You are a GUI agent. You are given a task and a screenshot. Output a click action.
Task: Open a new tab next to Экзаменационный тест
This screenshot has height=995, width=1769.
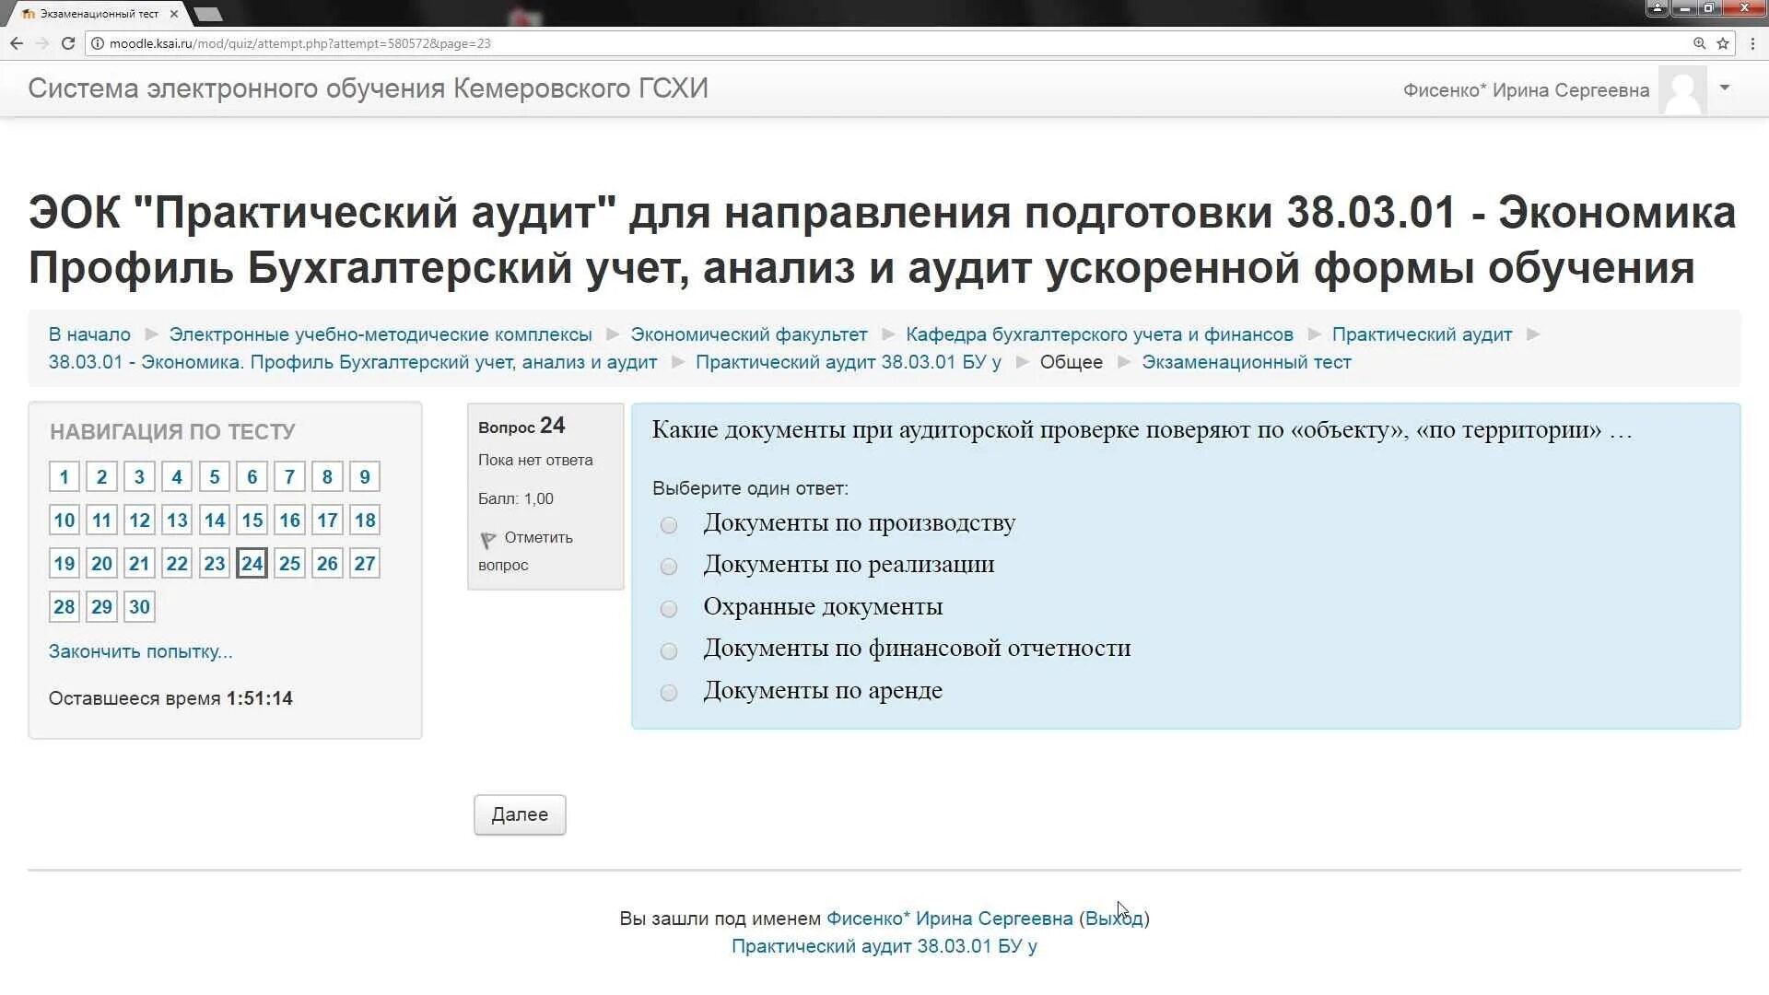(x=208, y=14)
